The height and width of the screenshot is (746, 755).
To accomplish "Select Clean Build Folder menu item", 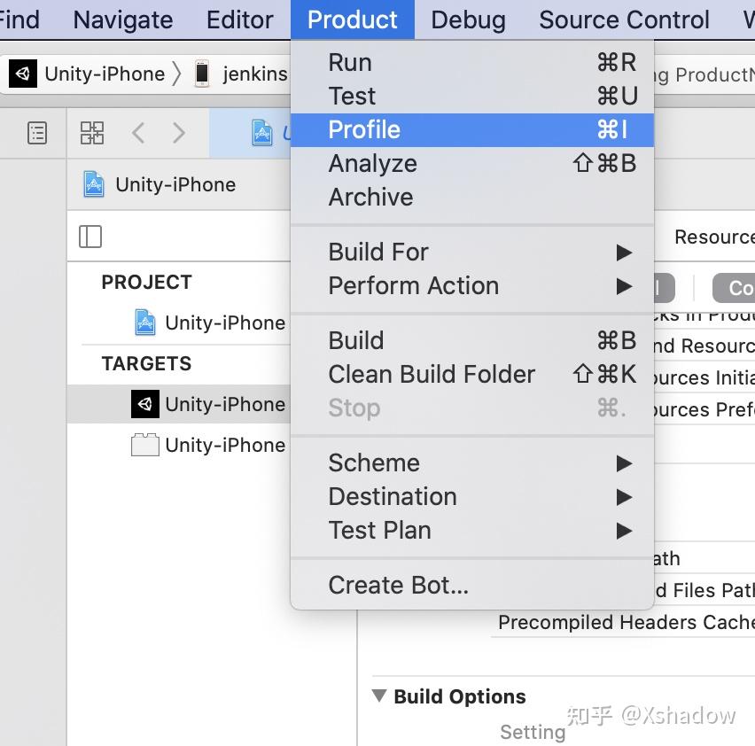I will 432,374.
